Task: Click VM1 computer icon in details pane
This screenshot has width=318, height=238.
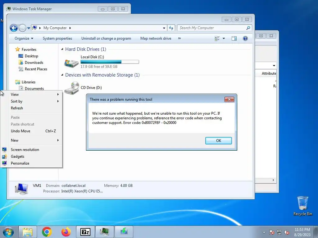Action: 21,188
